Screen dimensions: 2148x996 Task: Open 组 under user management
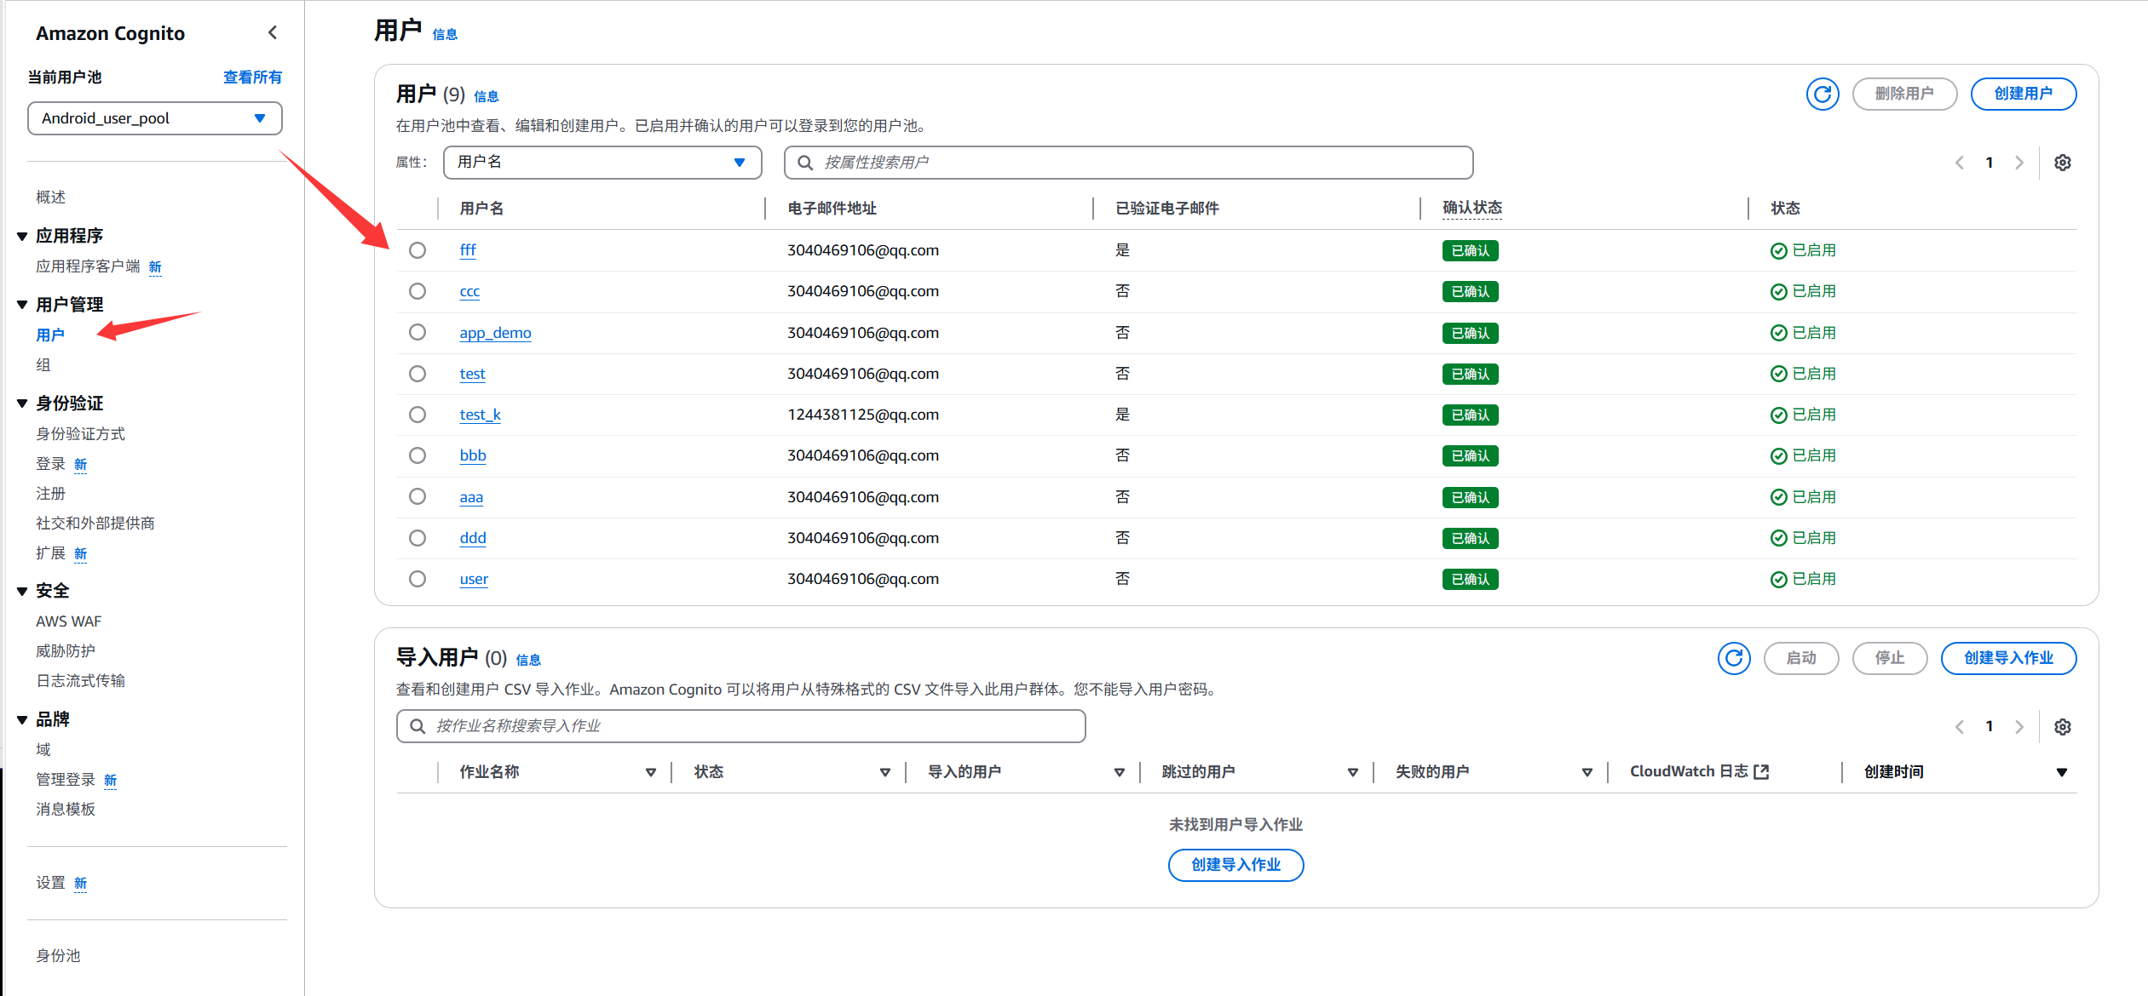pos(43,365)
